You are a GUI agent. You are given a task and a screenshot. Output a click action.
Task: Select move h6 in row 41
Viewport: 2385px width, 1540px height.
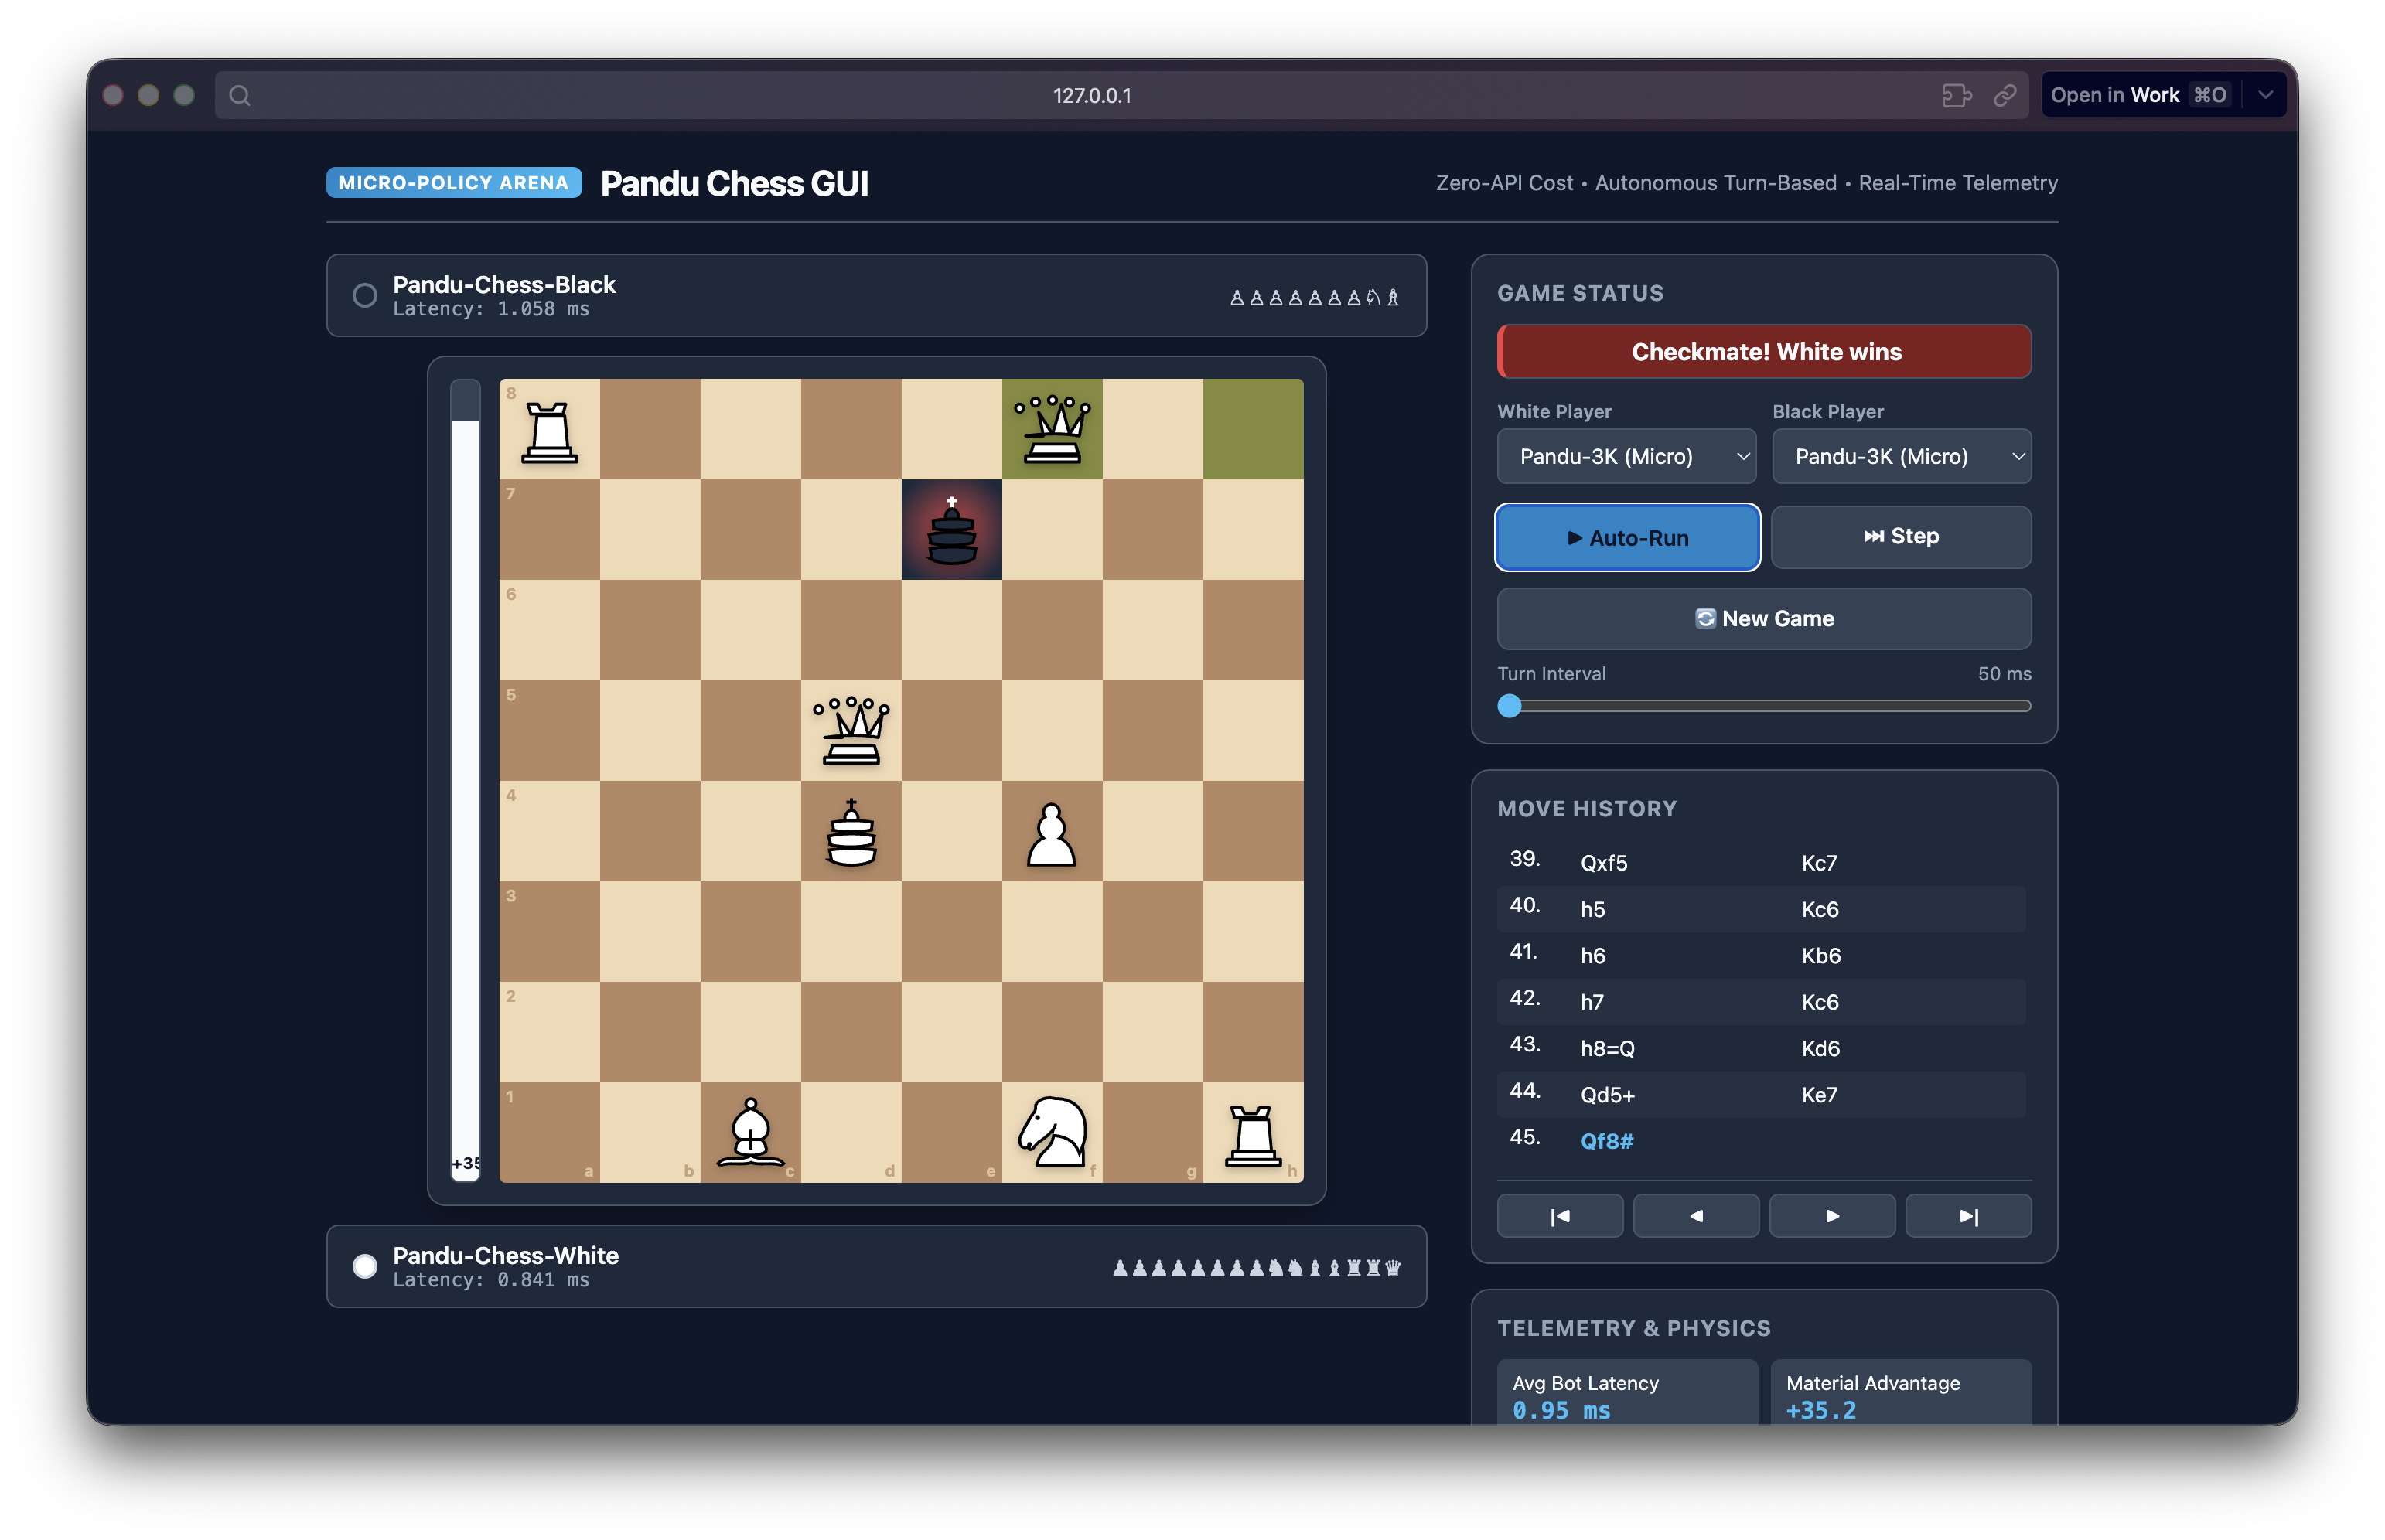[x=1592, y=956]
